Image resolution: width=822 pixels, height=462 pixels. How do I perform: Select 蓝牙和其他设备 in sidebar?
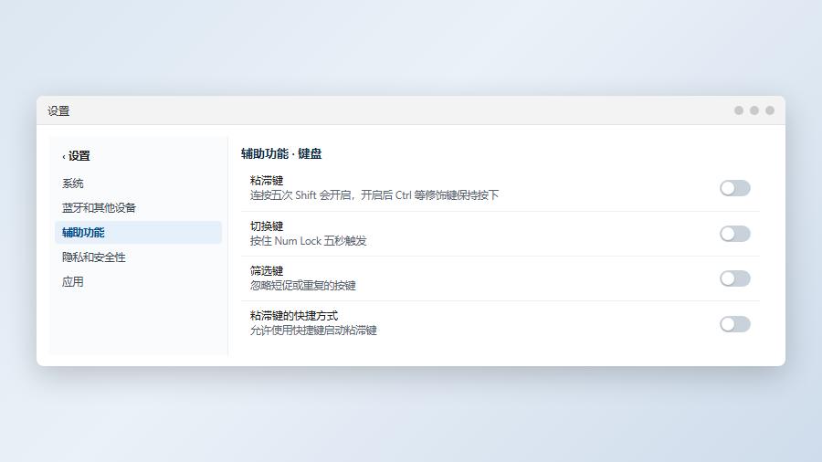tap(139, 208)
